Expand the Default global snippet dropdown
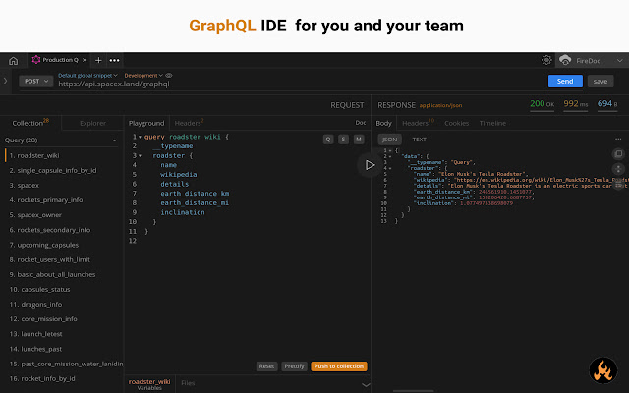Screen dimensions: 629x393 (88, 75)
